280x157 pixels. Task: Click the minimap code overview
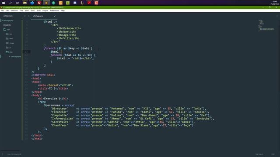coord(266,25)
